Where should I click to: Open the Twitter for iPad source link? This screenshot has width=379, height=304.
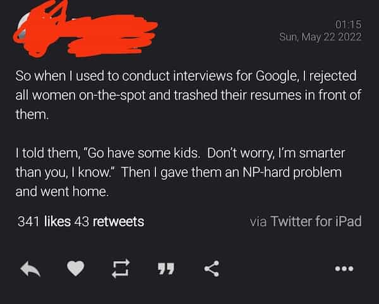316,221
